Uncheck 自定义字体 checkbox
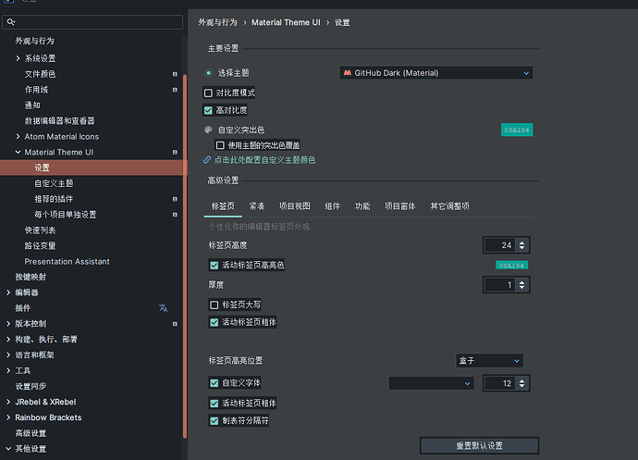Image resolution: width=638 pixels, height=460 pixels. point(214,383)
